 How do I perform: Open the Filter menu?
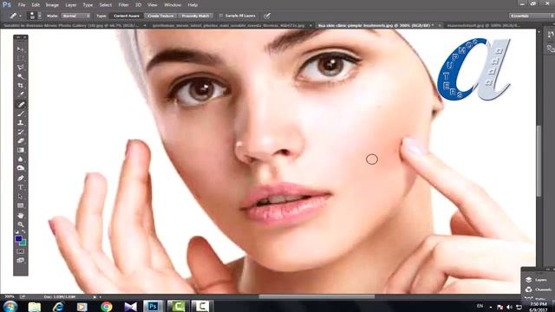pyautogui.click(x=123, y=5)
